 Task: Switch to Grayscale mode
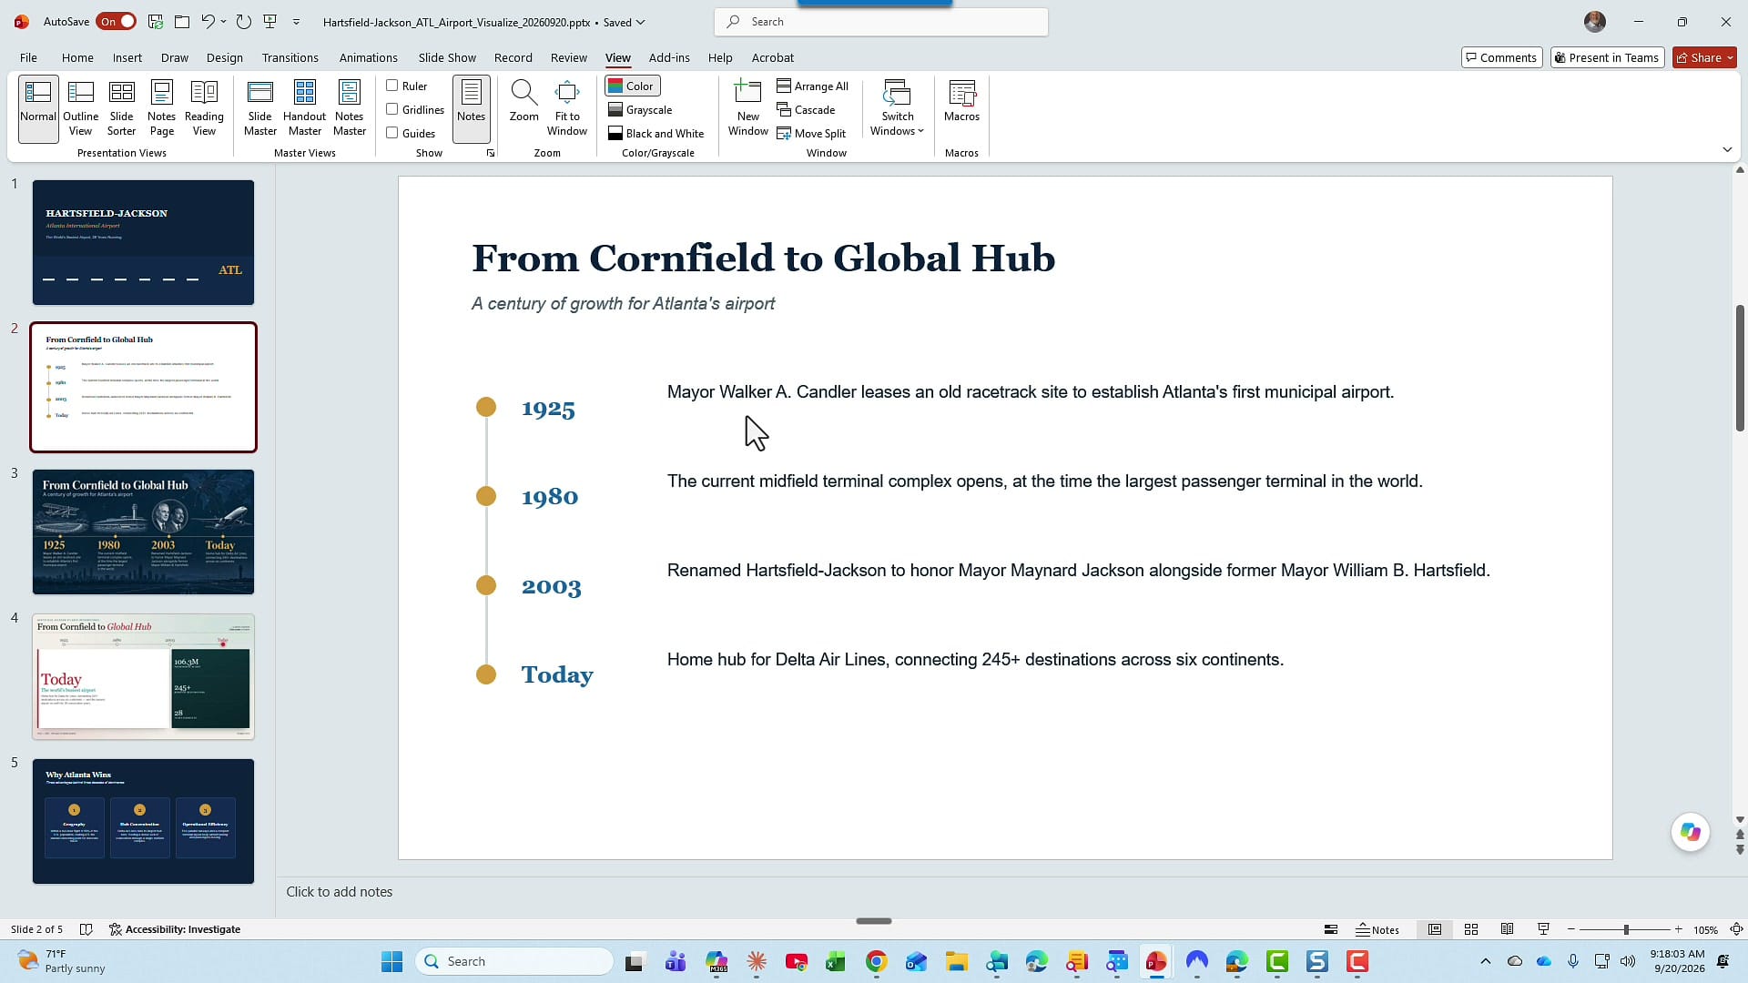[x=640, y=109]
